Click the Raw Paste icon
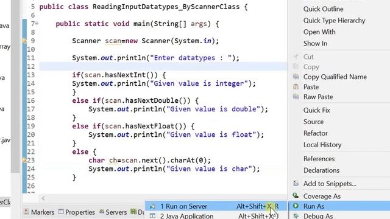Image resolution: width=390 pixels, height=219 pixels. click(x=296, y=97)
